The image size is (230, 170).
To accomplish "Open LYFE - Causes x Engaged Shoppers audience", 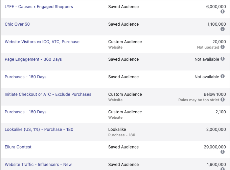I will coord(39,7).
